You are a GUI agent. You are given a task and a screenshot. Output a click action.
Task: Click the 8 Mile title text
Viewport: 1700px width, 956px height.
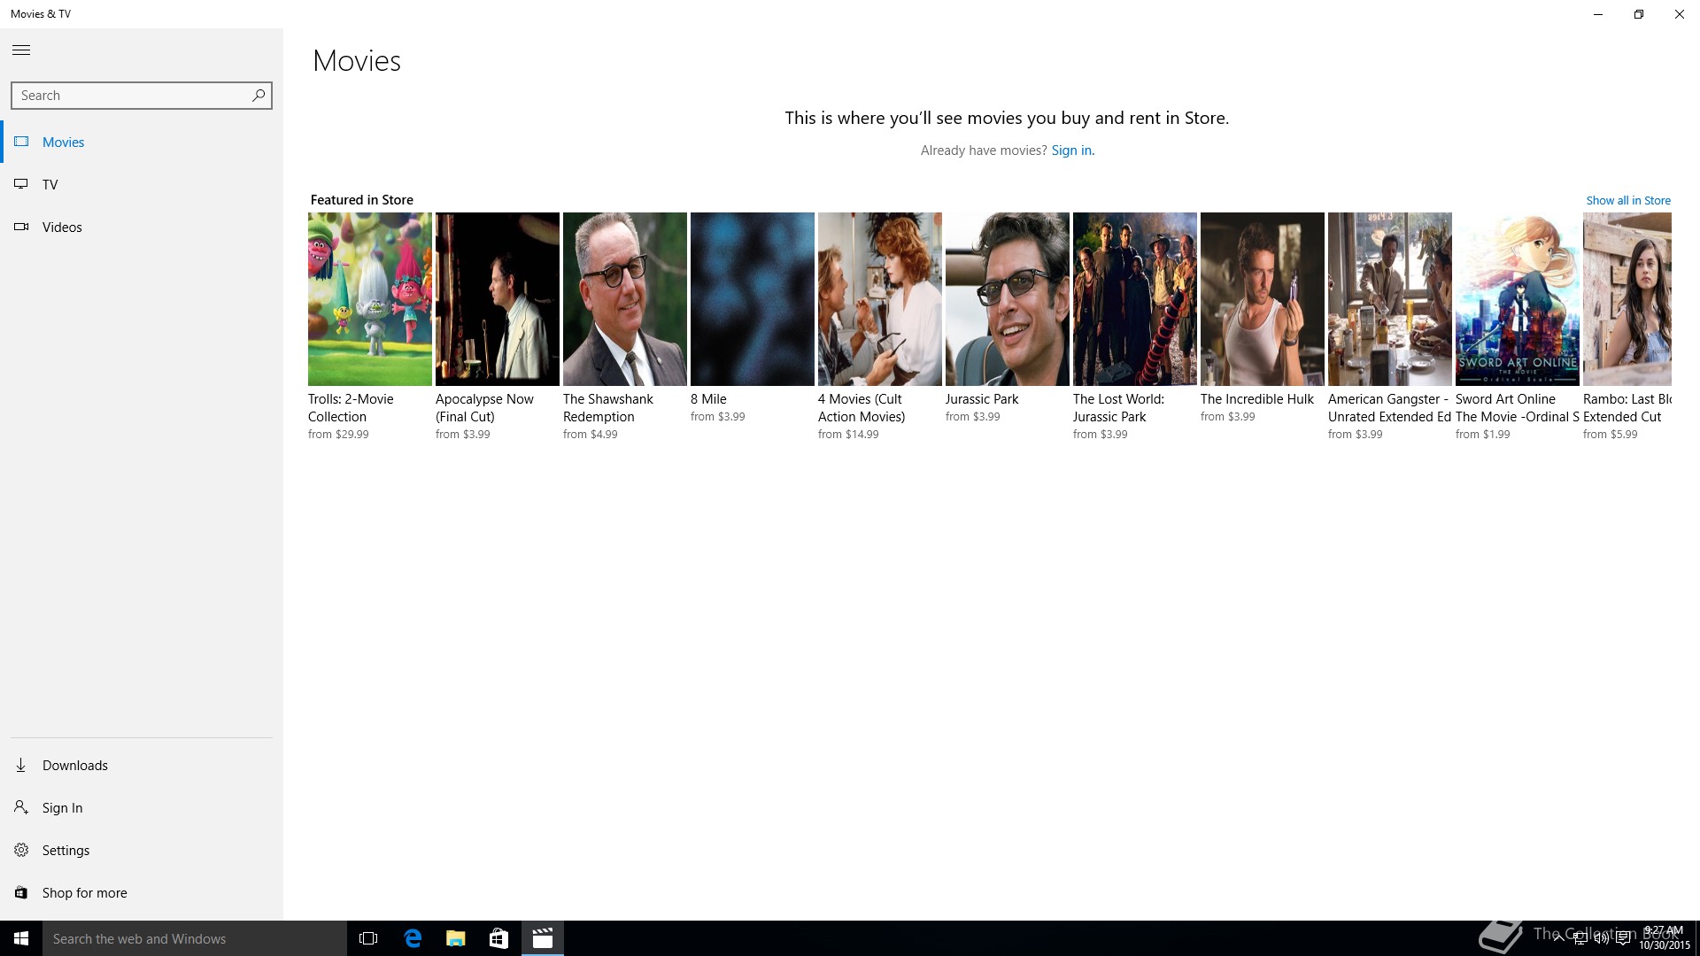[708, 399]
